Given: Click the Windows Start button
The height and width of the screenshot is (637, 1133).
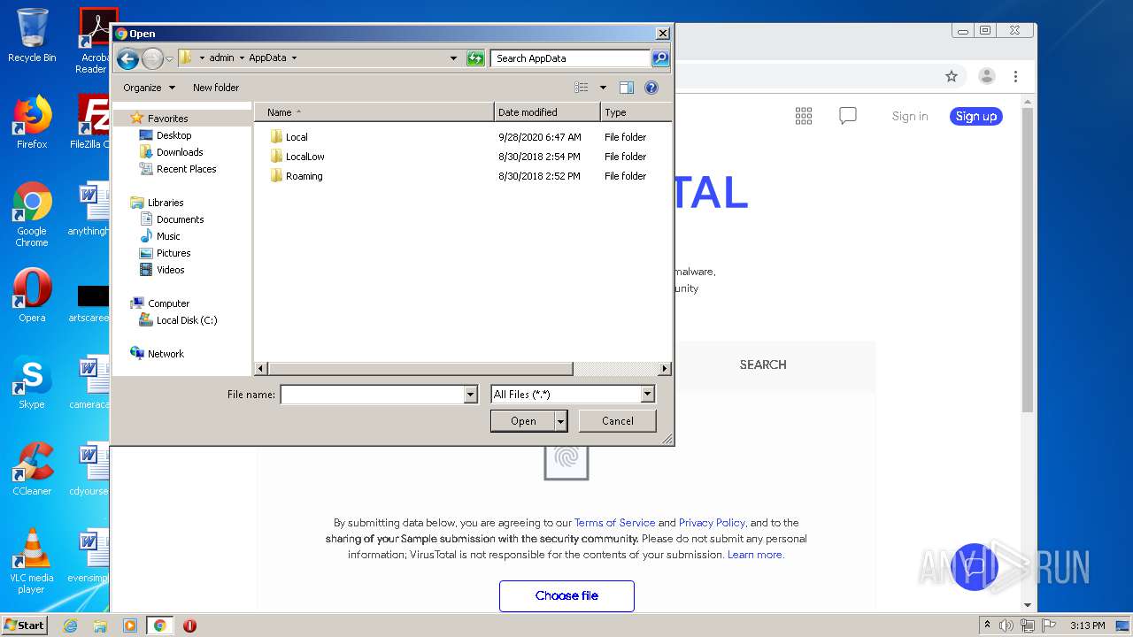Looking at the screenshot, I should (24, 625).
